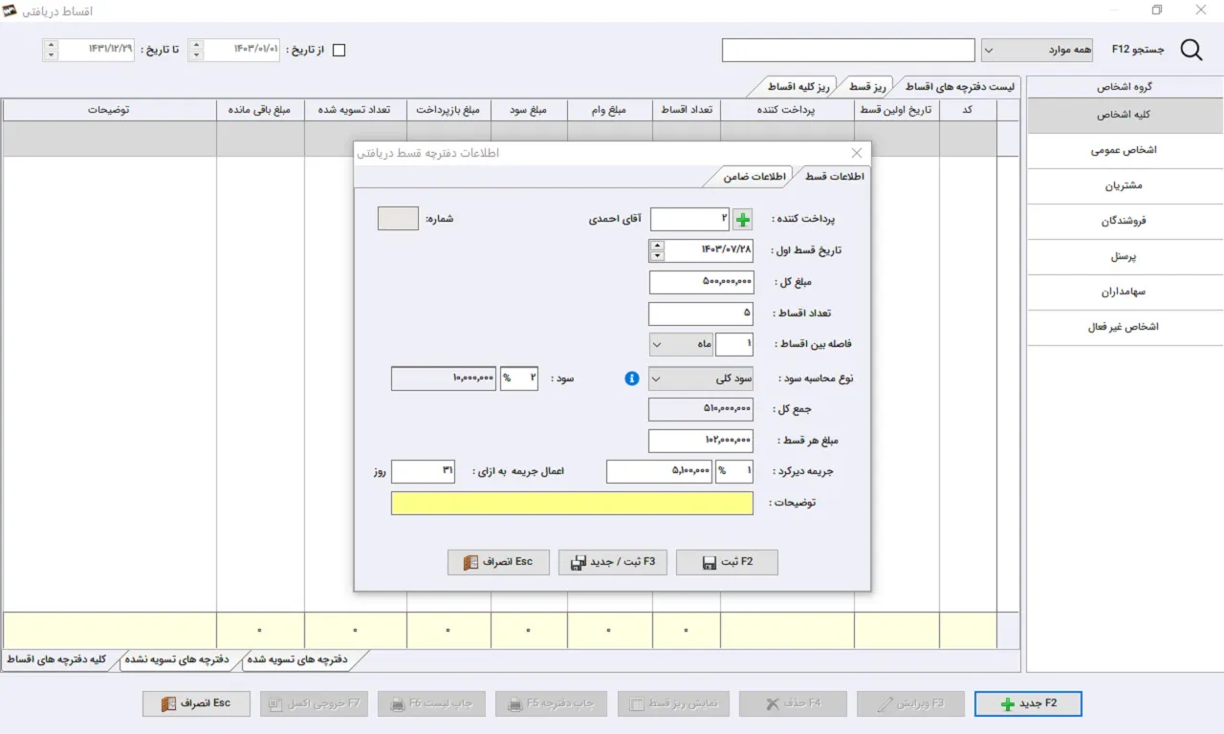This screenshot has height=734, width=1224.
Task: Click the green plus next to payer field
Action: 743,220
